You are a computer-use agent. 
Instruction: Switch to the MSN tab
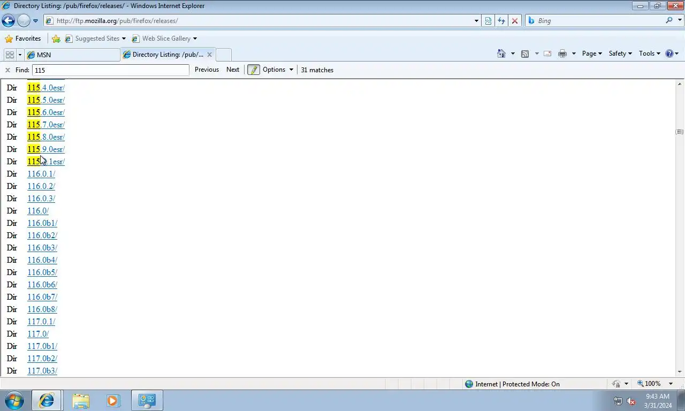72,55
